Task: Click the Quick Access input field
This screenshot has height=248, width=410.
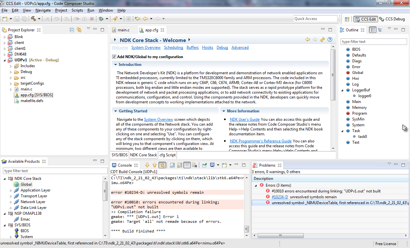Action: (x=315, y=19)
